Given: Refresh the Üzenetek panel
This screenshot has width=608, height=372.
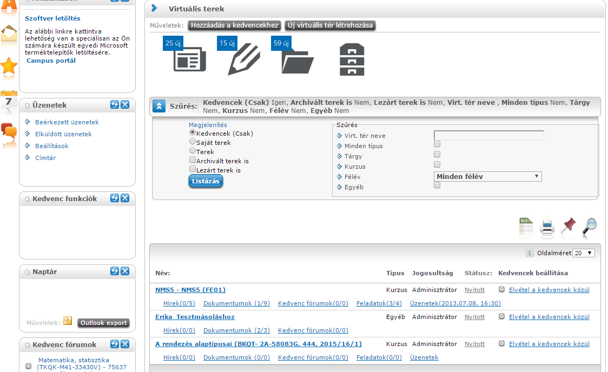Looking at the screenshot, I should point(114,105).
